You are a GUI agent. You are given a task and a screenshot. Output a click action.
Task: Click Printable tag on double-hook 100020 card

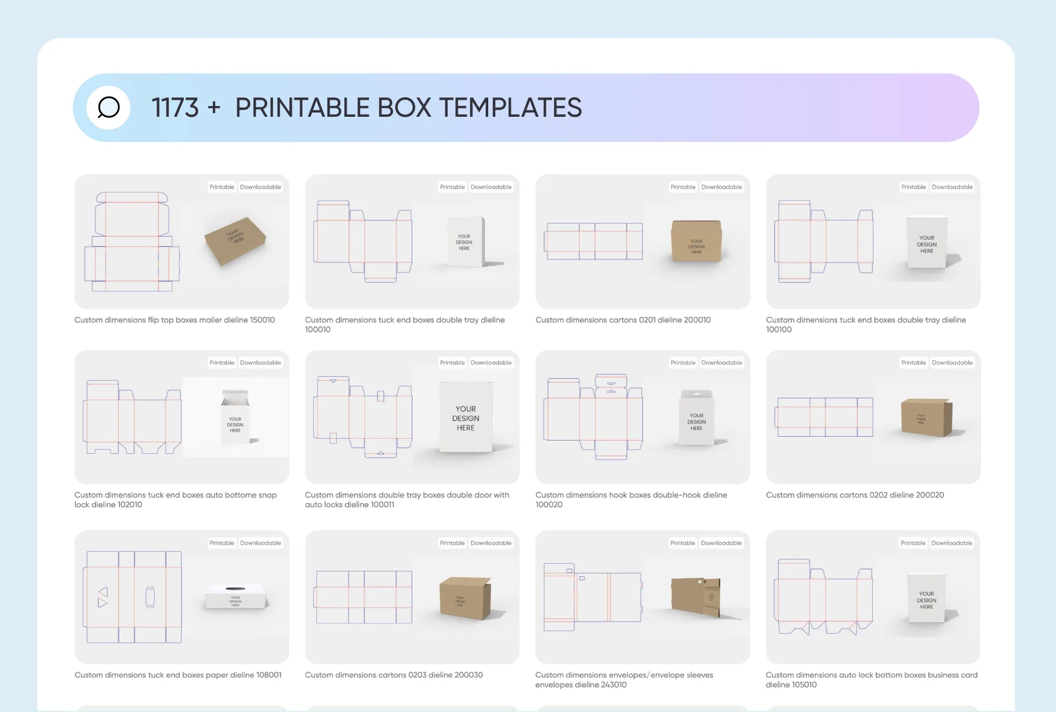pyautogui.click(x=683, y=362)
